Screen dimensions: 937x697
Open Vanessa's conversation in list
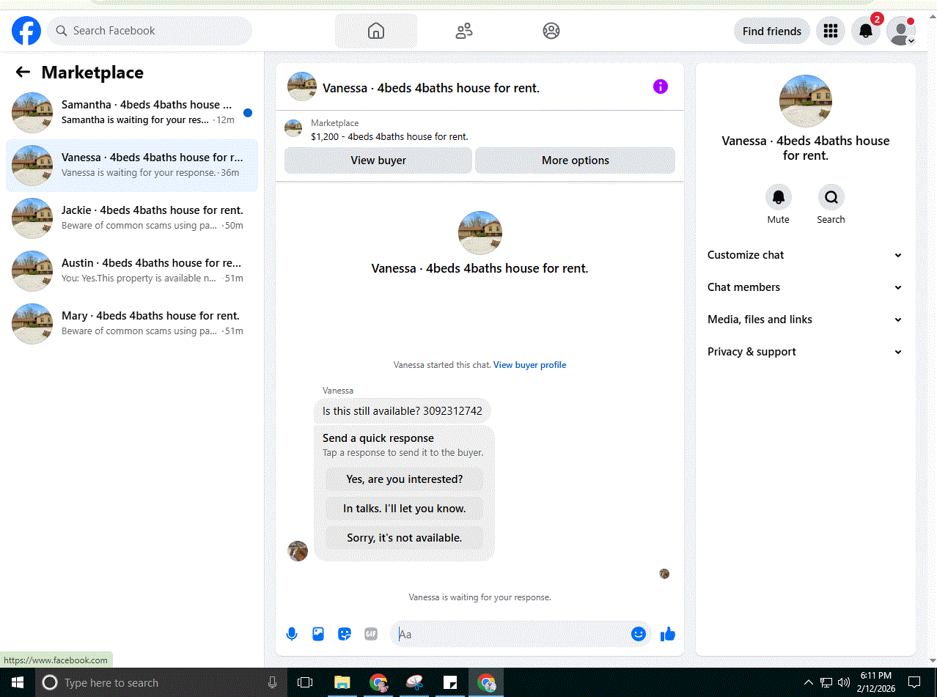point(132,165)
